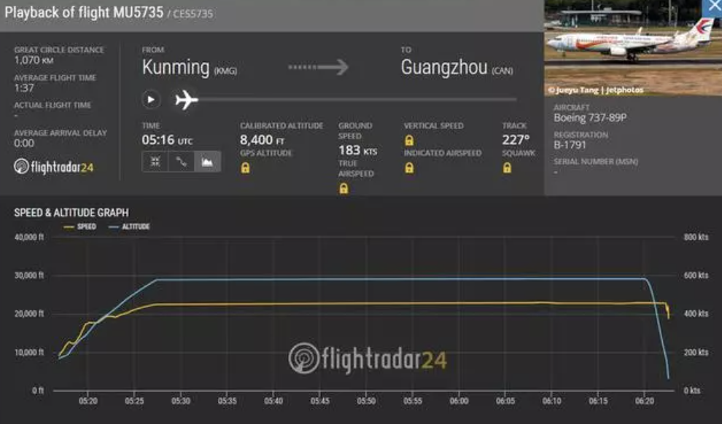The image size is (722, 424).
Task: Click the flightradar24 logo in left panel
Action: pyautogui.click(x=53, y=167)
